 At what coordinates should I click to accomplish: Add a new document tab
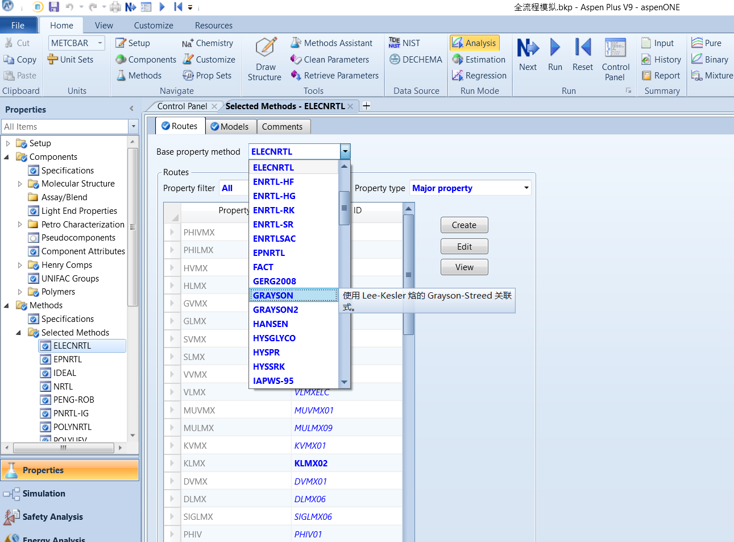[x=367, y=106]
